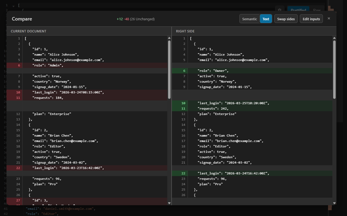Click the left pane scrollbar thumb
This screenshot has width=347, height=216.
pyautogui.click(x=169, y=69)
